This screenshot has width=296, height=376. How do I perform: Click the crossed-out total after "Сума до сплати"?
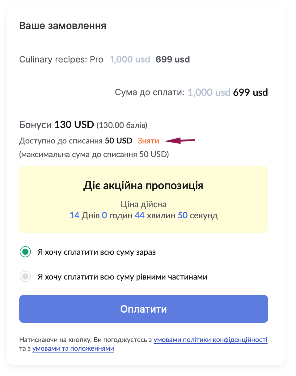(209, 92)
